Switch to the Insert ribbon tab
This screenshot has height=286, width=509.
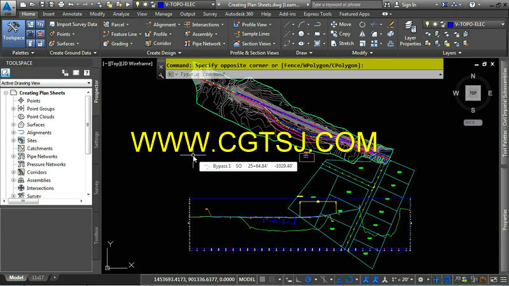(49, 14)
